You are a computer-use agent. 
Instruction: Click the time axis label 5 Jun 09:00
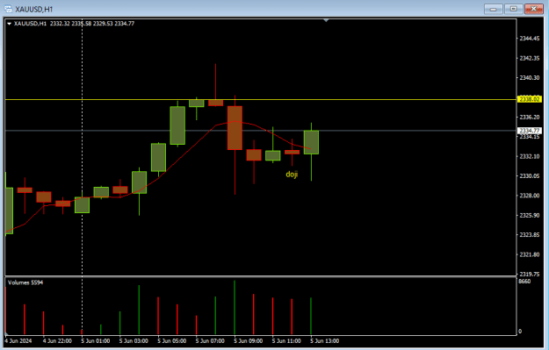pos(248,341)
